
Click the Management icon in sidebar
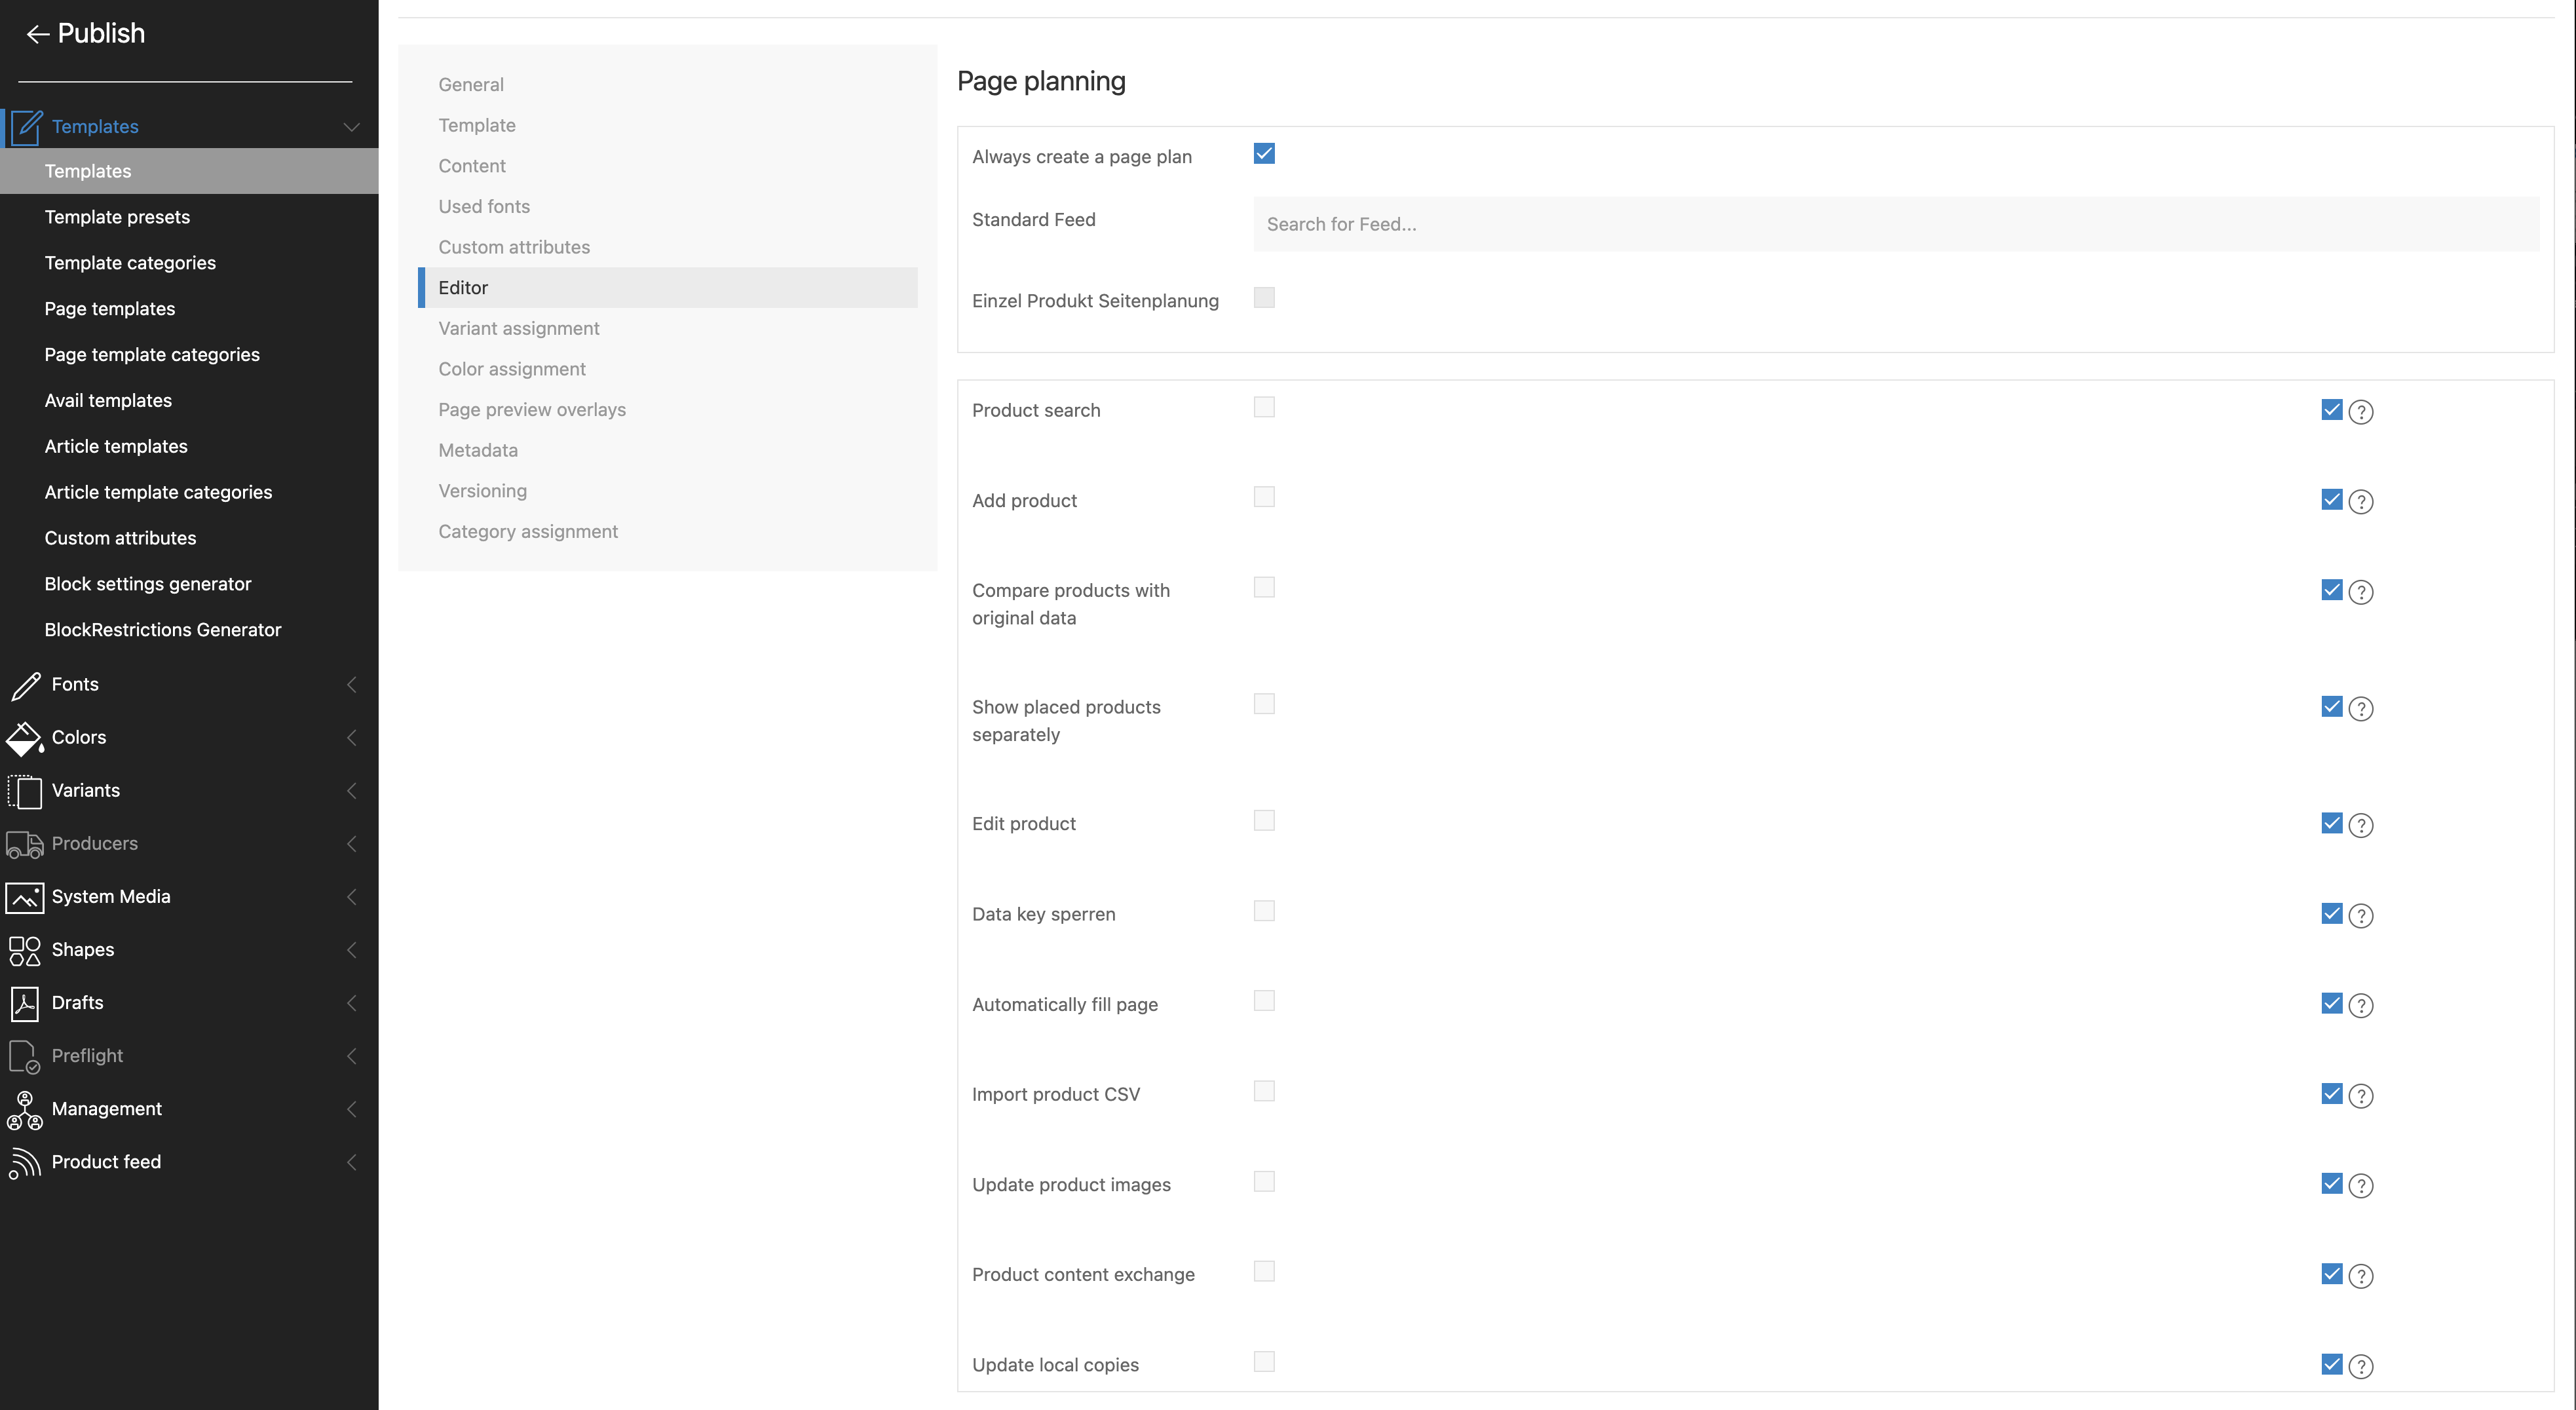click(x=25, y=1109)
